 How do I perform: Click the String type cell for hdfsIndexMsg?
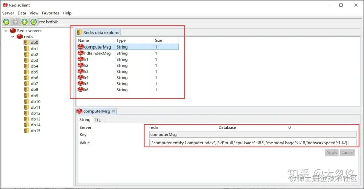click(x=122, y=53)
